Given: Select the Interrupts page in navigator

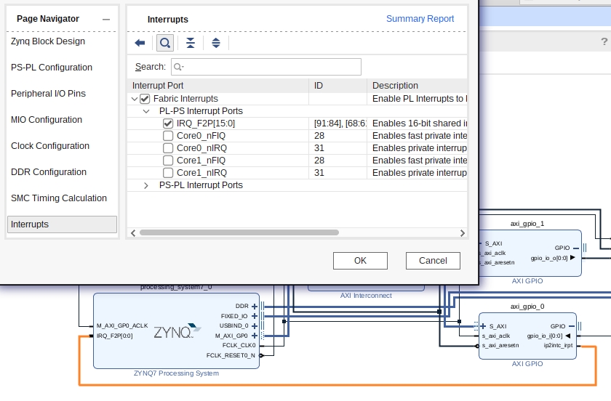Looking at the screenshot, I should [62, 224].
